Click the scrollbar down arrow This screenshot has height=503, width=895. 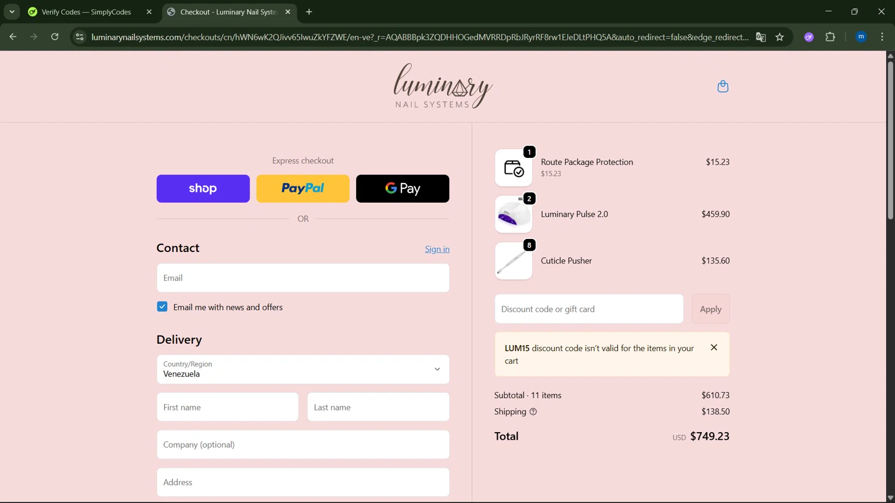coord(890,498)
